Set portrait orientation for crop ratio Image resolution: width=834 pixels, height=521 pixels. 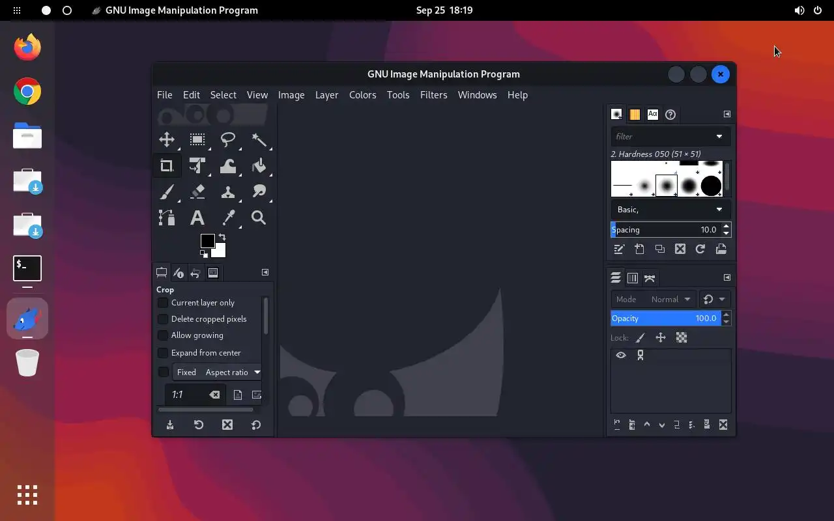(238, 395)
